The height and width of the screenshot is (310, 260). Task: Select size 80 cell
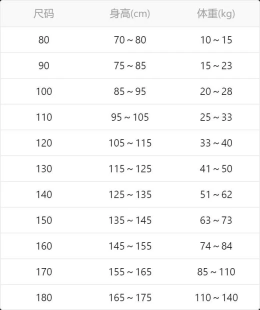43,40
